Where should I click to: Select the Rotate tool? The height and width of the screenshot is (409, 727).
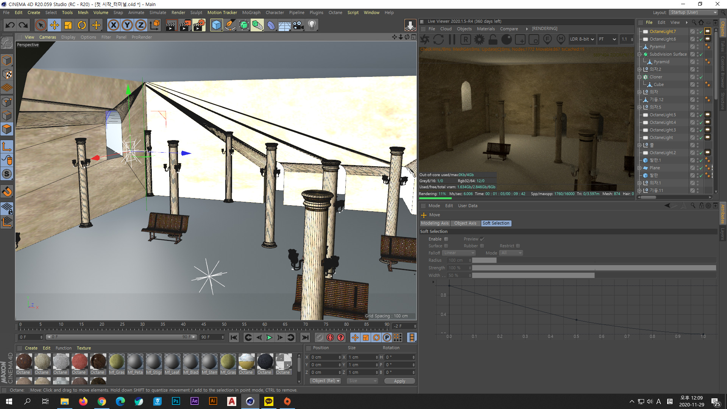coord(82,25)
